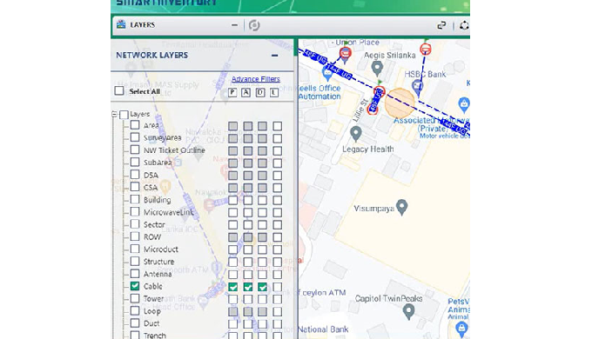The height and width of the screenshot is (339, 592).
Task: Enable the SurveyArea layer checkbox
Action: [135, 137]
